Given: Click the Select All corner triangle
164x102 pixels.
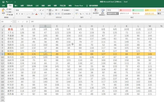Looking at the screenshot, I should (3, 26).
